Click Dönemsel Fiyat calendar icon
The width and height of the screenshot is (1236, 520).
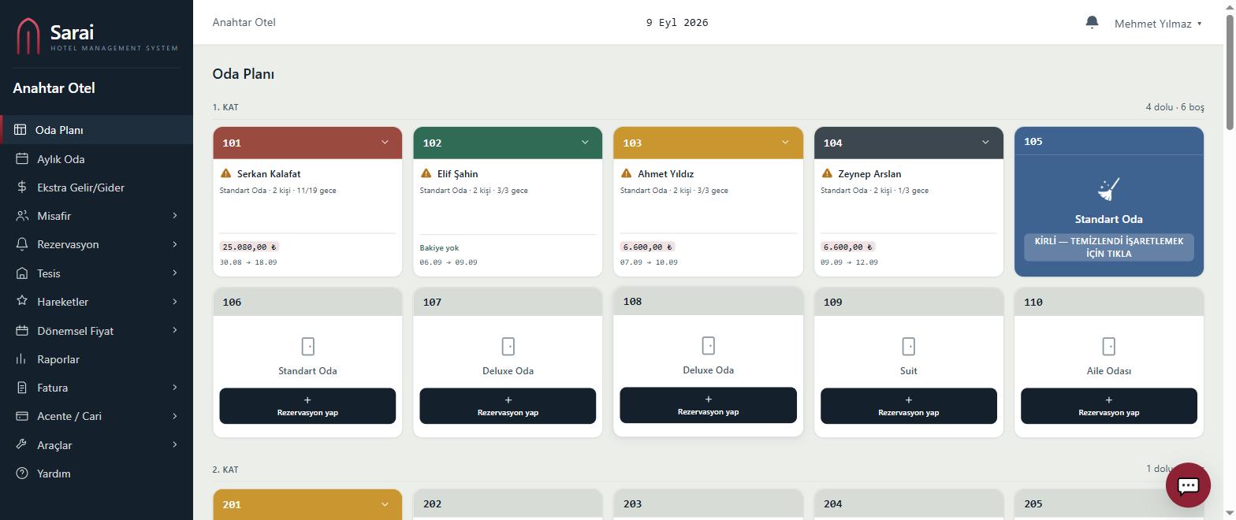click(22, 331)
